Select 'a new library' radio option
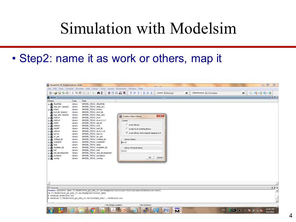 coord(127,125)
